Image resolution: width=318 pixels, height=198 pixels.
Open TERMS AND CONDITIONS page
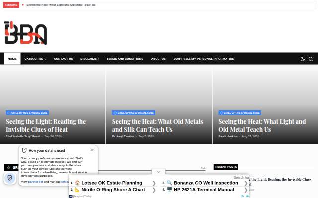click(x=125, y=59)
